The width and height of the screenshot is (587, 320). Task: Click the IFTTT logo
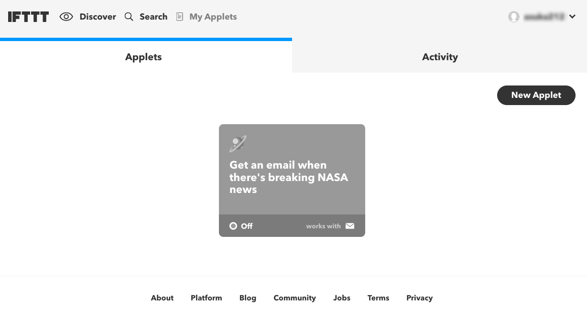[28, 17]
